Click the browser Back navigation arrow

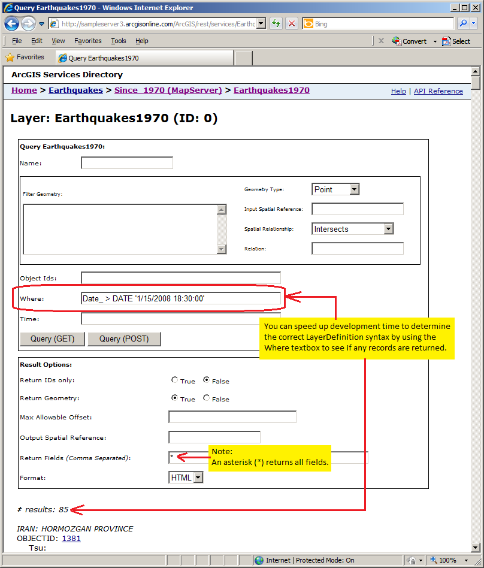(12, 23)
